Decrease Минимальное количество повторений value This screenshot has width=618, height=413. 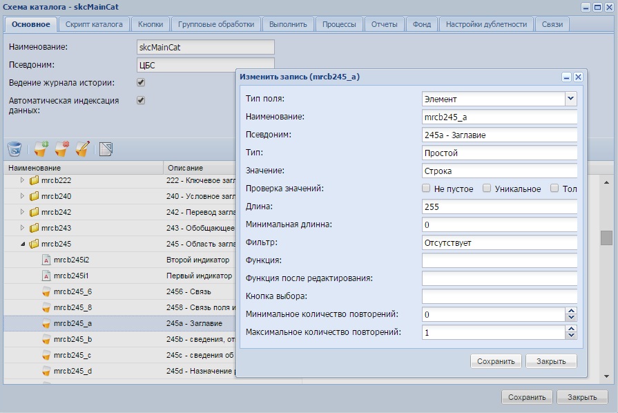(571, 318)
